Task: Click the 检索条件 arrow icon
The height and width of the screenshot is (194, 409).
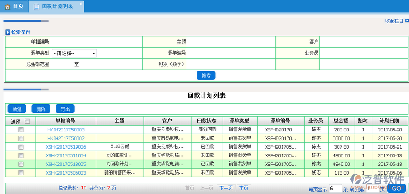Action: [x=8, y=33]
